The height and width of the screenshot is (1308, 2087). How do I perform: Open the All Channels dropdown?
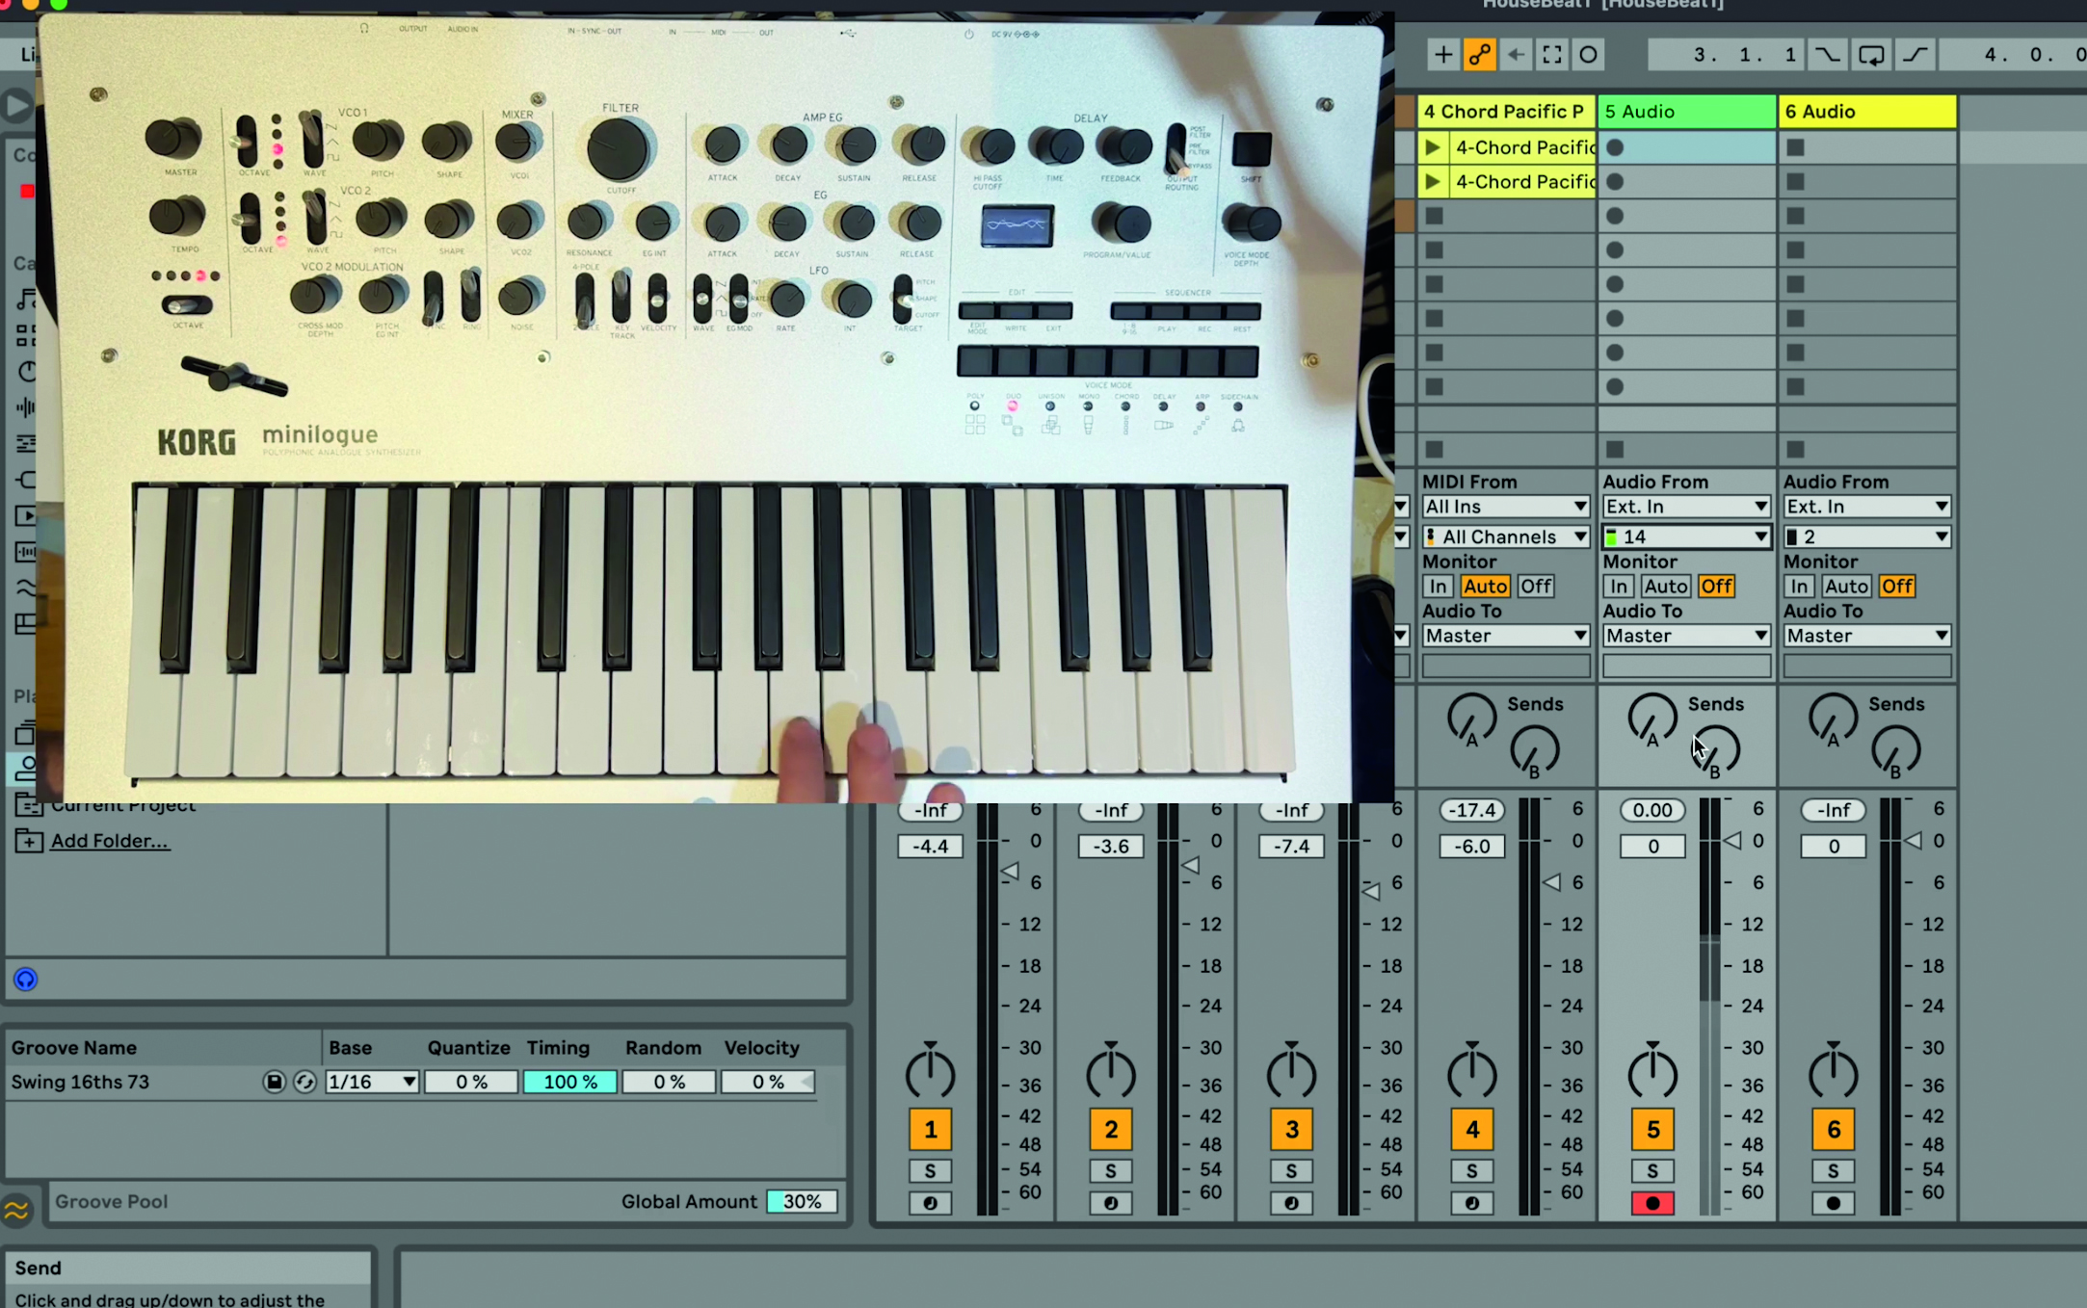1505,536
